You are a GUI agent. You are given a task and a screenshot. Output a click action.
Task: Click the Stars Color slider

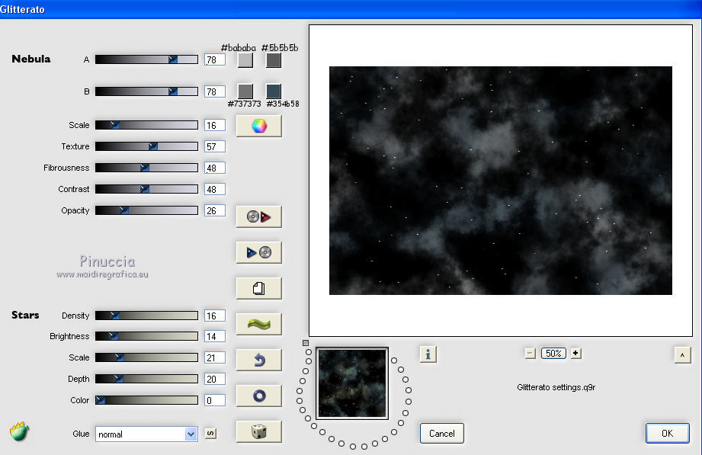[146, 400]
